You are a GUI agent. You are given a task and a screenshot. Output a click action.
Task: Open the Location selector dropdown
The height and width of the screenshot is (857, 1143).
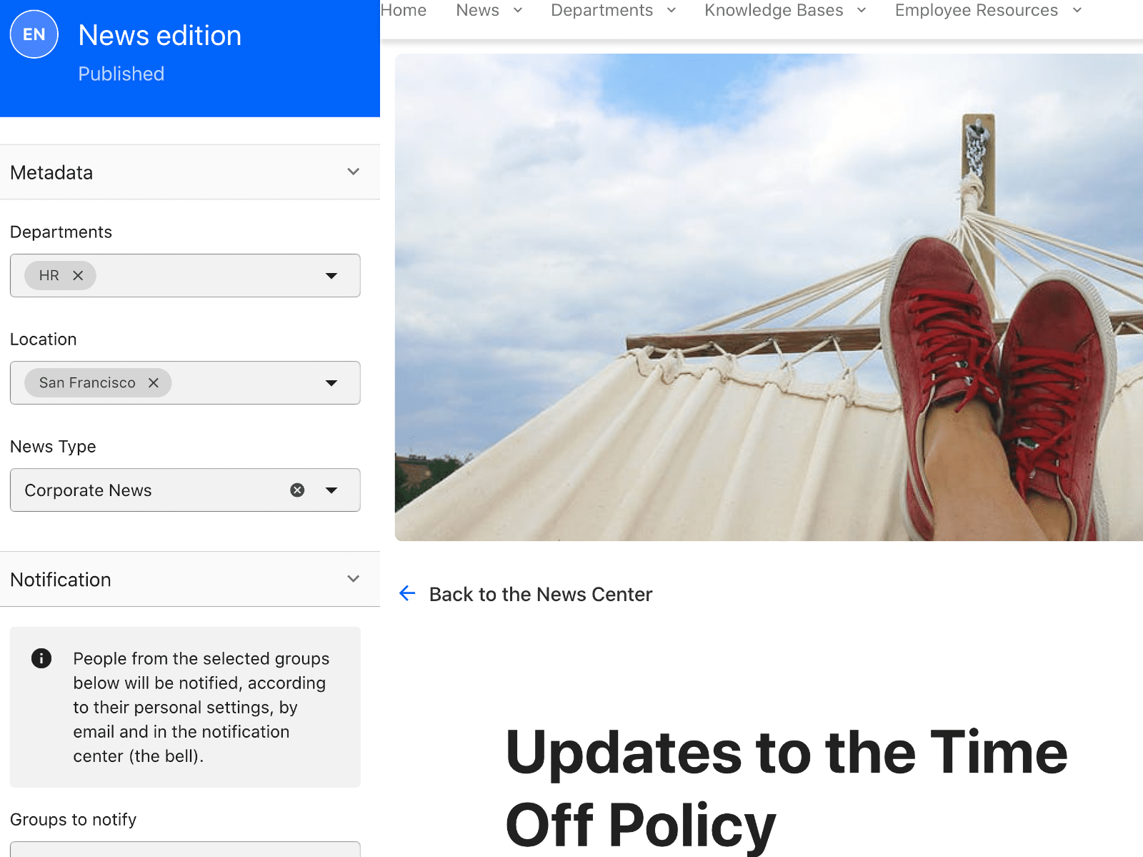[331, 382]
